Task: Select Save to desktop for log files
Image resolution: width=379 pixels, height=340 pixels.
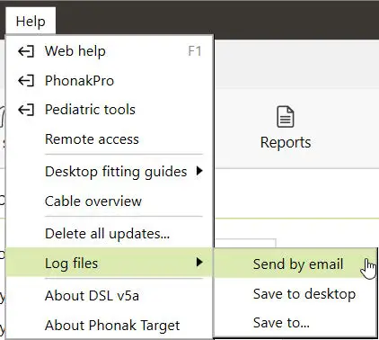Action: pyautogui.click(x=295, y=293)
